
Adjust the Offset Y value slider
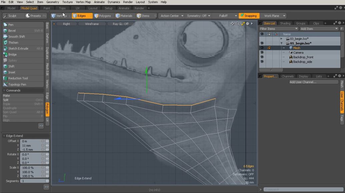(47, 146)
